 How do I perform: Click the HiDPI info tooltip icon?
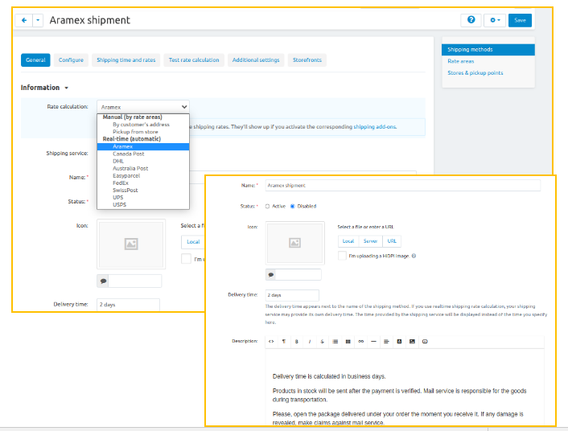(414, 256)
